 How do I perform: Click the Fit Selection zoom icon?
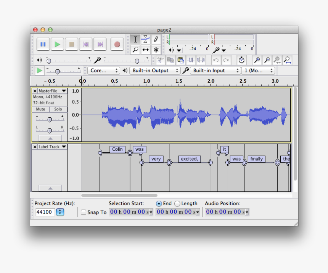click(277, 61)
